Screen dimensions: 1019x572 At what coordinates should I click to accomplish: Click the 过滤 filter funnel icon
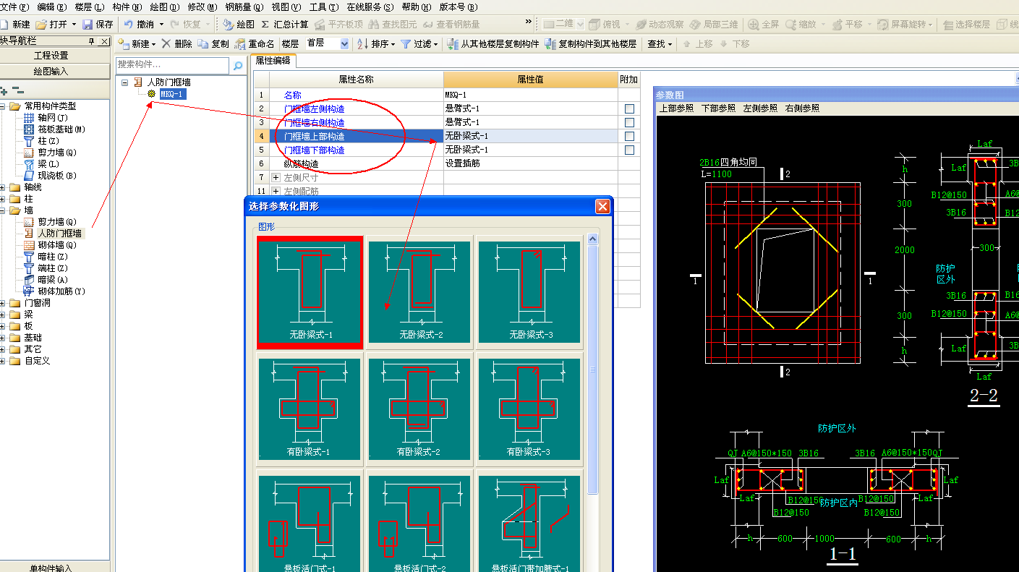[406, 43]
